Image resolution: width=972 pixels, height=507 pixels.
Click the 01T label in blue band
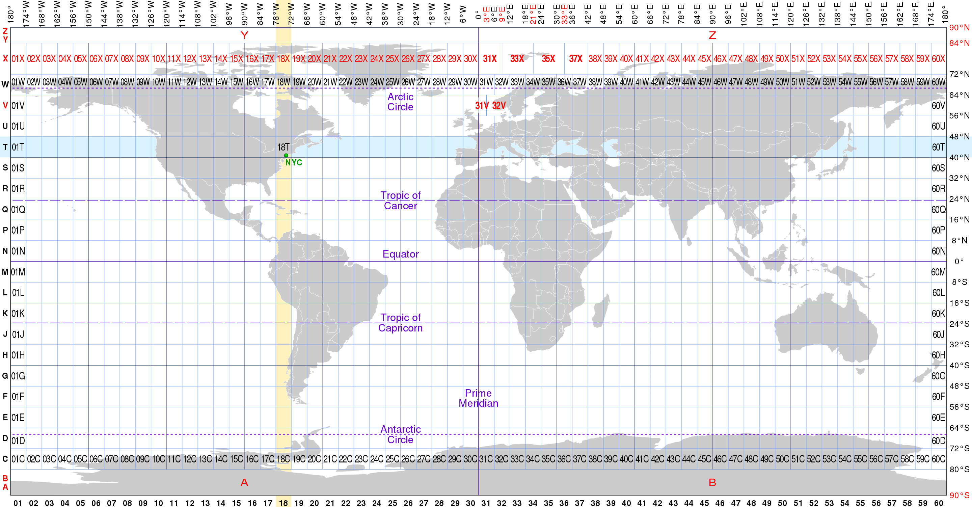18,147
